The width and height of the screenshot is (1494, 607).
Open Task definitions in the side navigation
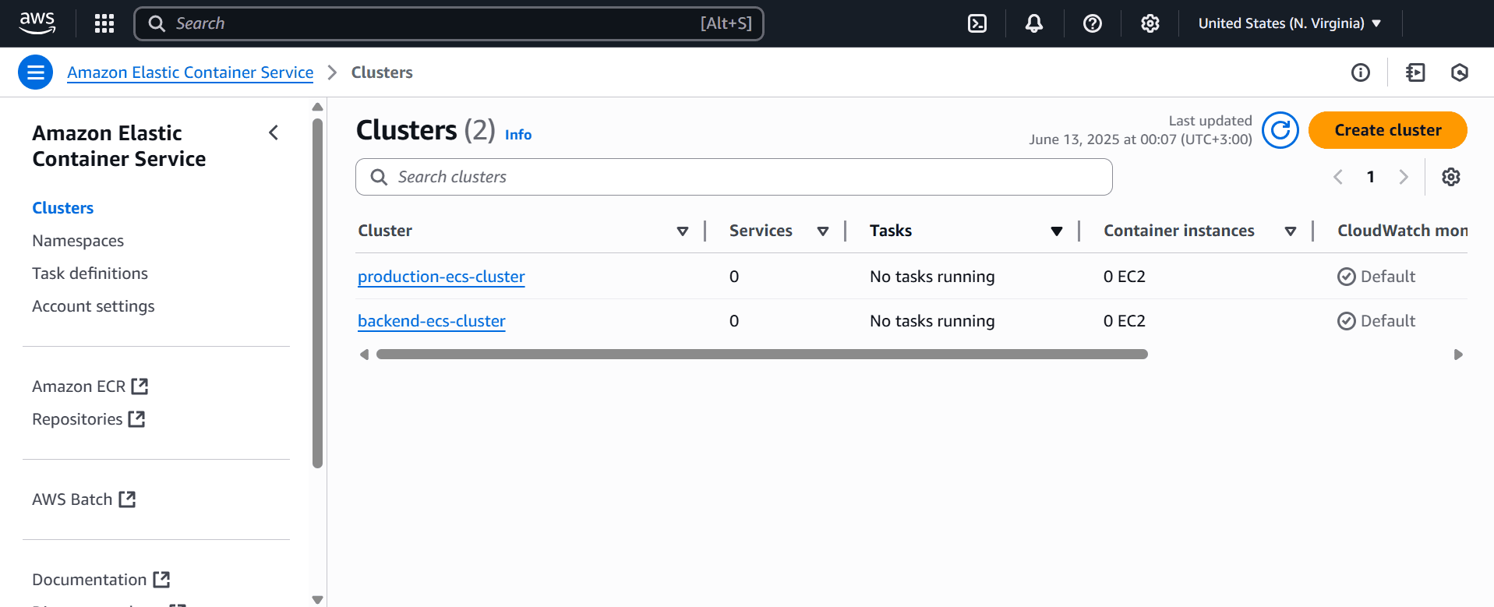(x=90, y=274)
